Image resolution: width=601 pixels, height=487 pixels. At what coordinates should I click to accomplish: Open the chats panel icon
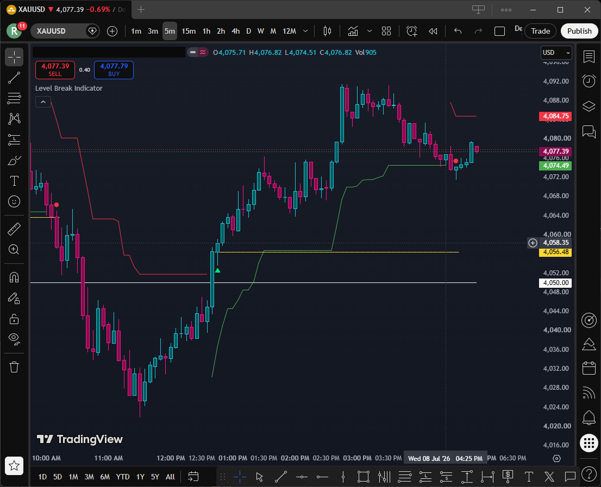[589, 131]
